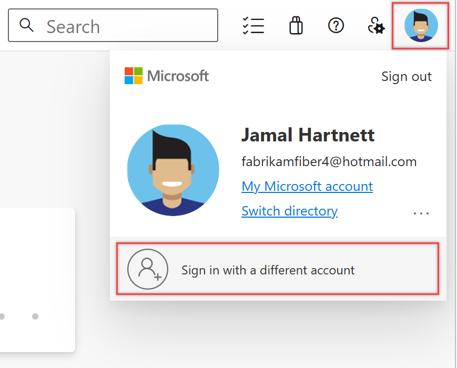Select Switch directory
This screenshot has width=457, height=368.
click(289, 211)
